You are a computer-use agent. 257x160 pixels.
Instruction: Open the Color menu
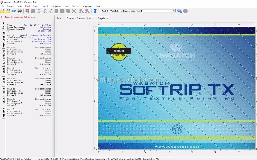coord(20,6)
